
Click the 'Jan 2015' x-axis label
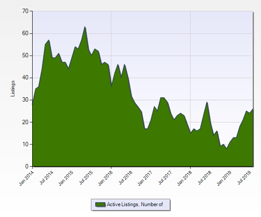point(66,178)
